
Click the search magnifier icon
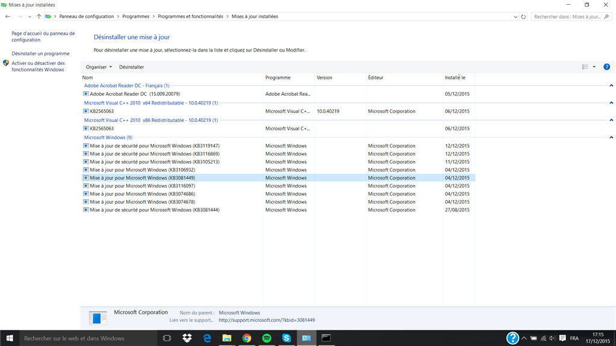coord(606,17)
